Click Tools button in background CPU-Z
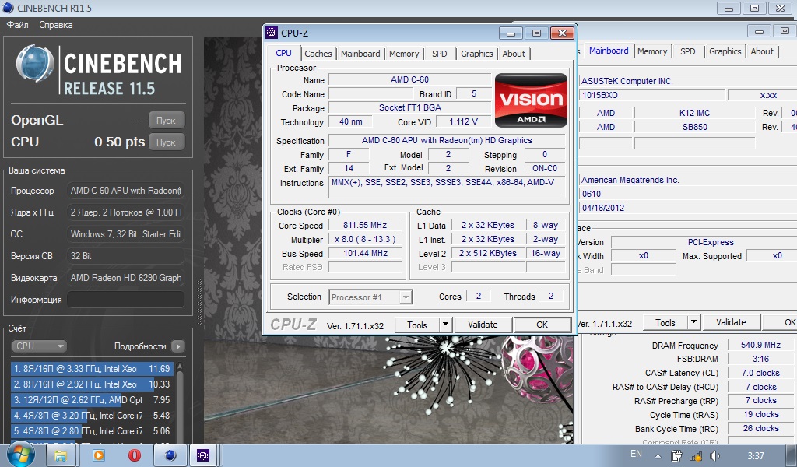The height and width of the screenshot is (467, 797). point(665,323)
